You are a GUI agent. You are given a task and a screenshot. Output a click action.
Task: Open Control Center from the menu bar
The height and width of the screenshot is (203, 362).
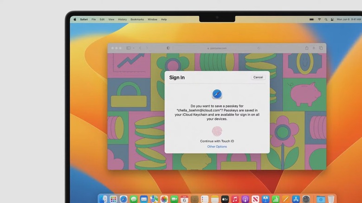[331, 19]
